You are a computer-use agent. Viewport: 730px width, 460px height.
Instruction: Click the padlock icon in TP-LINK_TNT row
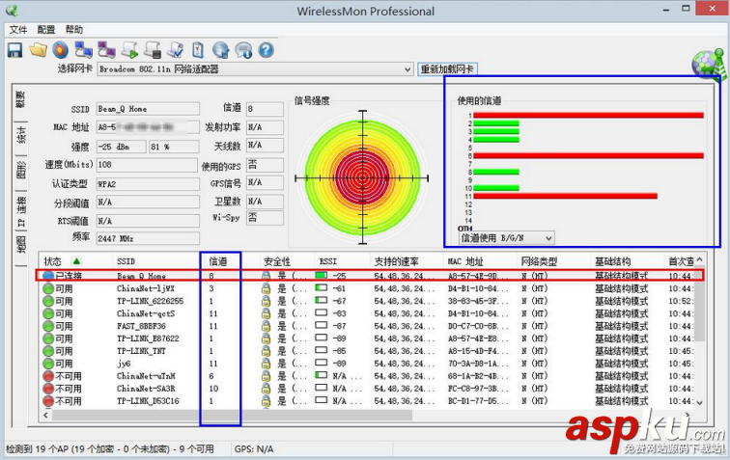pos(266,351)
